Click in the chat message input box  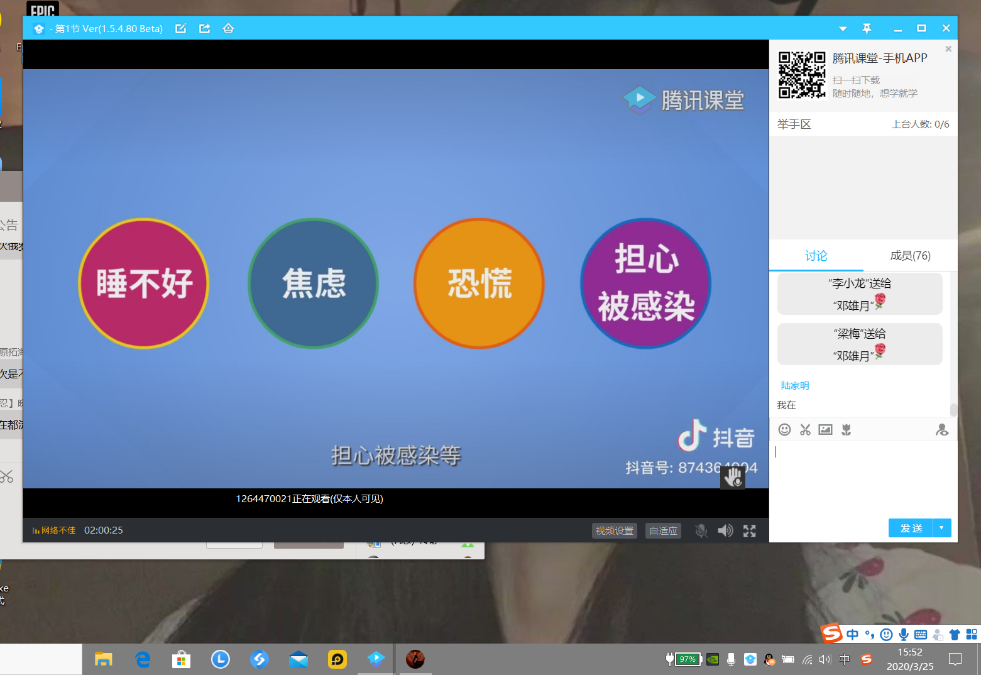[861, 478]
